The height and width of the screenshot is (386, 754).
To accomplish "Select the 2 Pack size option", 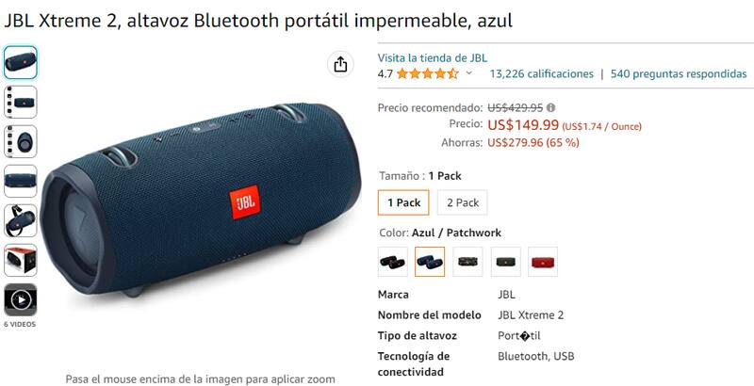I will tap(462, 202).
